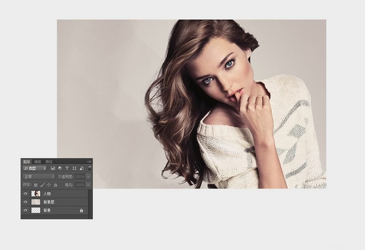Switch to the 通道 channels tab
The image size is (365, 250).
(38, 162)
